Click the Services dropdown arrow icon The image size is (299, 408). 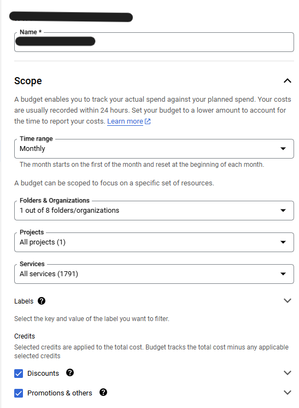[x=283, y=274]
